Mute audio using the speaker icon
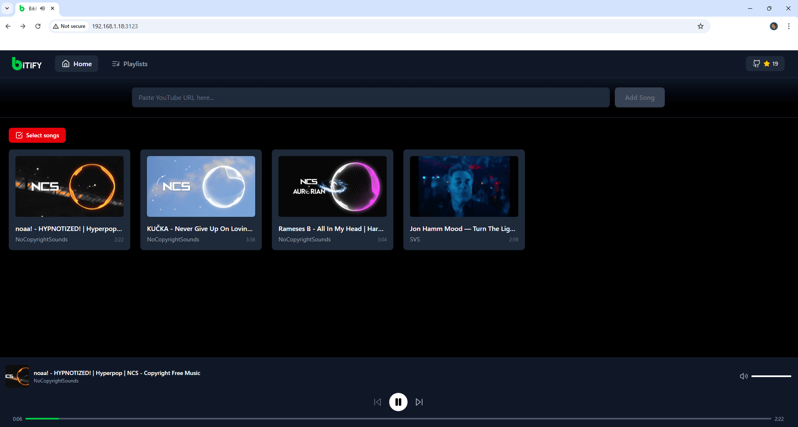The height and width of the screenshot is (427, 798). (744, 376)
